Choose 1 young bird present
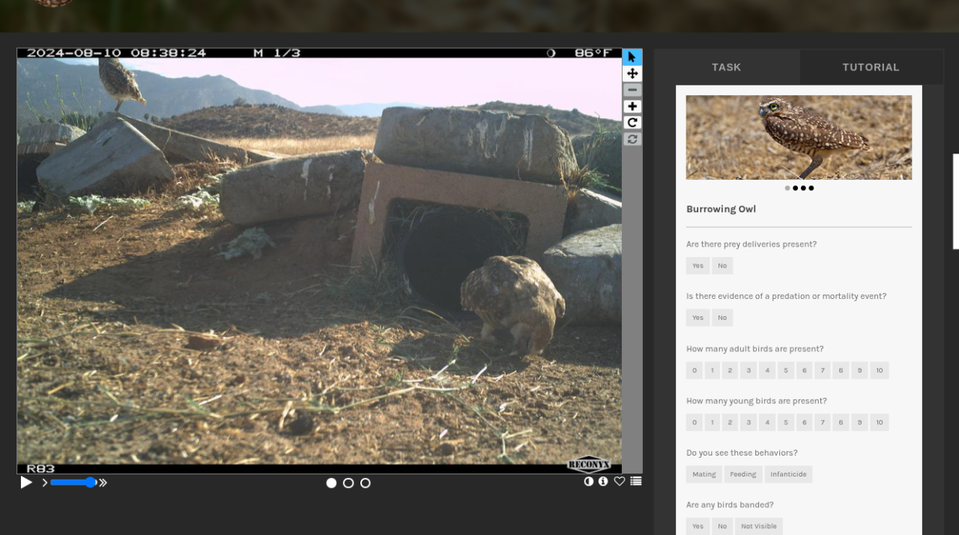Image resolution: width=959 pixels, height=535 pixels. (x=713, y=423)
